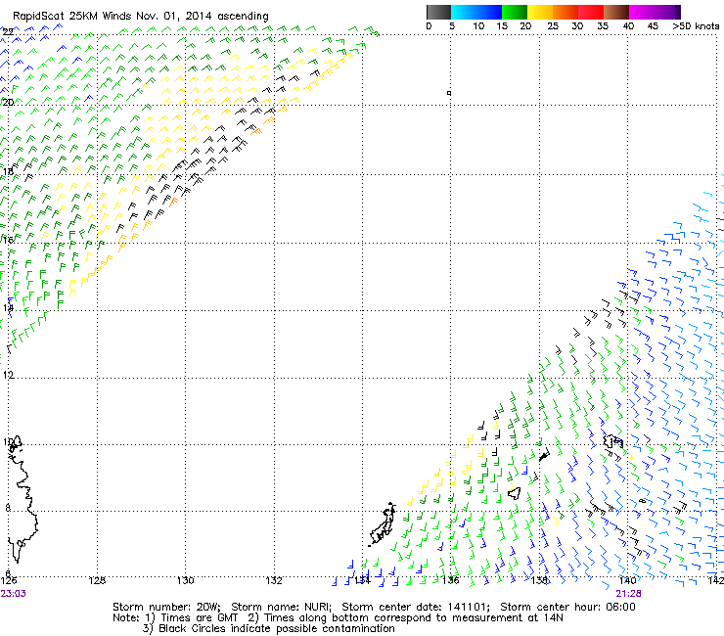
Task: Click the '8' latitude axis label
Action: point(8,508)
